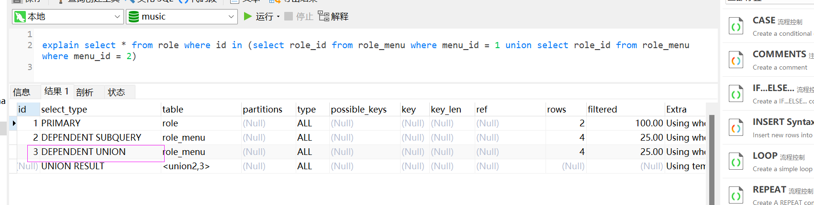Select the DEPENDENT UNION cell
The height and width of the screenshot is (205, 814).
(x=84, y=152)
